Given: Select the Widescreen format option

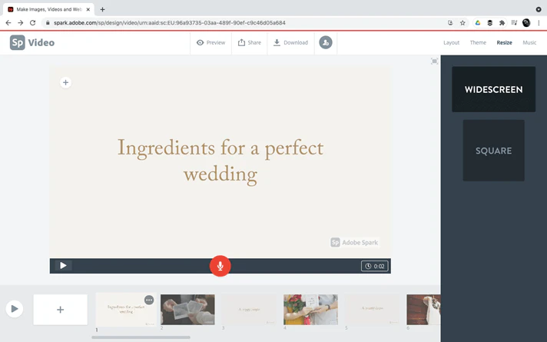Looking at the screenshot, I should point(494,89).
